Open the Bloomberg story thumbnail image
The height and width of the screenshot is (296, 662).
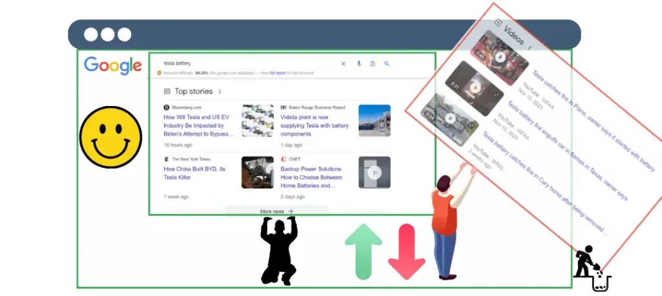point(257,121)
